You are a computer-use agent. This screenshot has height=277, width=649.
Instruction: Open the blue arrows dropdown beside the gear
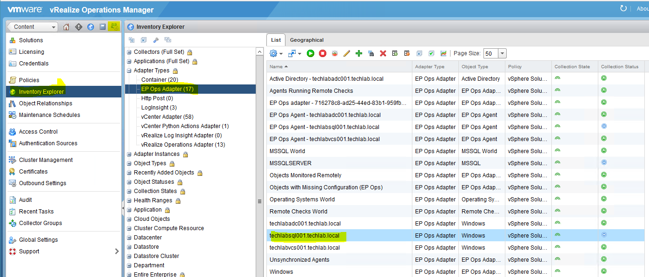(x=294, y=53)
